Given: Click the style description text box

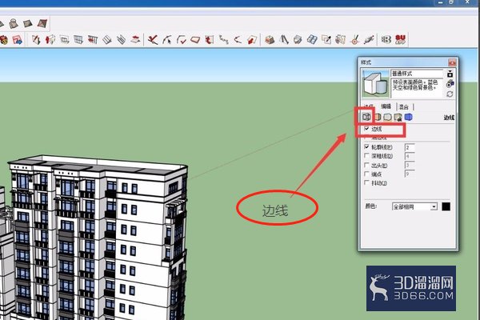Looking at the screenshot, I should [x=417, y=88].
